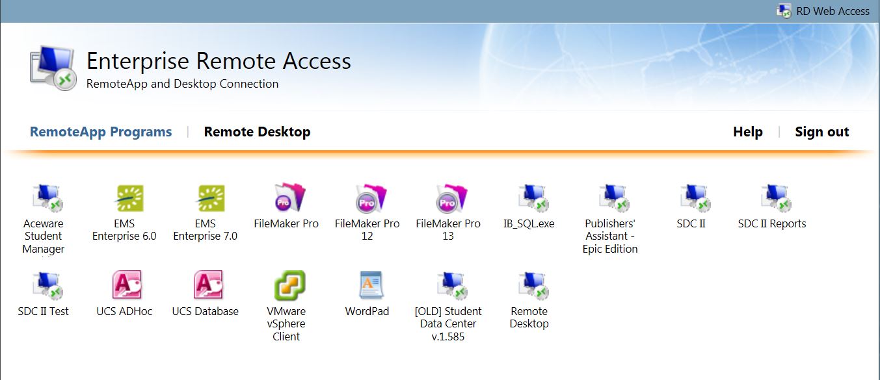Click the "UCS ADHoc" label
The height and width of the screenshot is (380, 880).
point(124,311)
